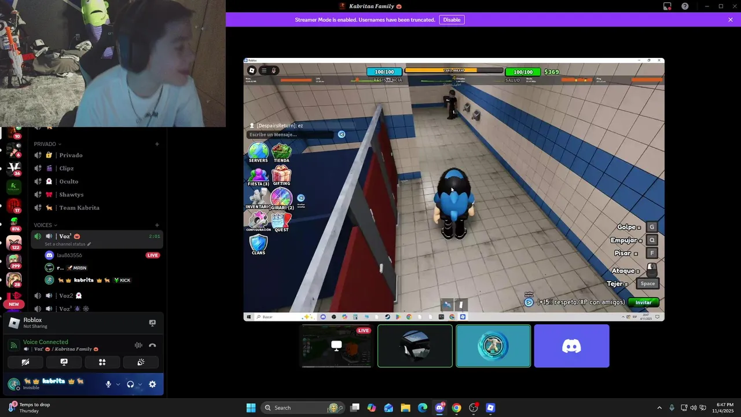Click the G key for Golpe
This screenshot has width=741, height=417.
(652, 227)
